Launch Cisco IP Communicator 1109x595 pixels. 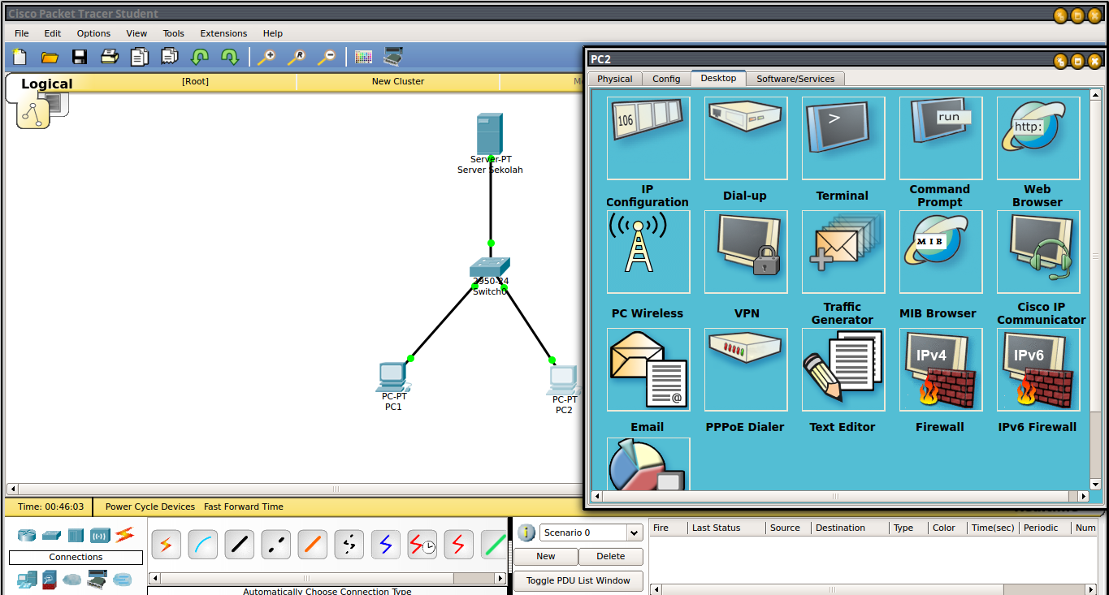[1038, 252]
